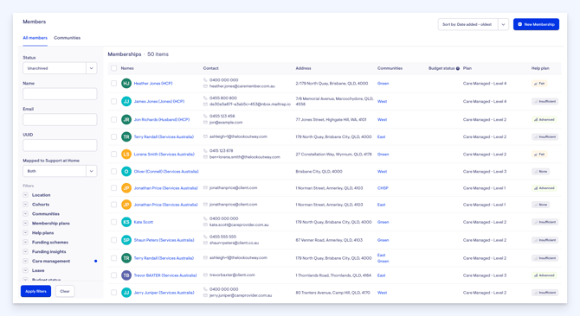Expand the Funding schemes filter
The image size is (580, 316).
(25, 242)
